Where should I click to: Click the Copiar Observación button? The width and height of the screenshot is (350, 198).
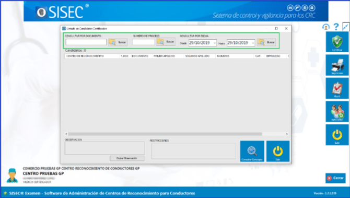[x=127, y=158]
